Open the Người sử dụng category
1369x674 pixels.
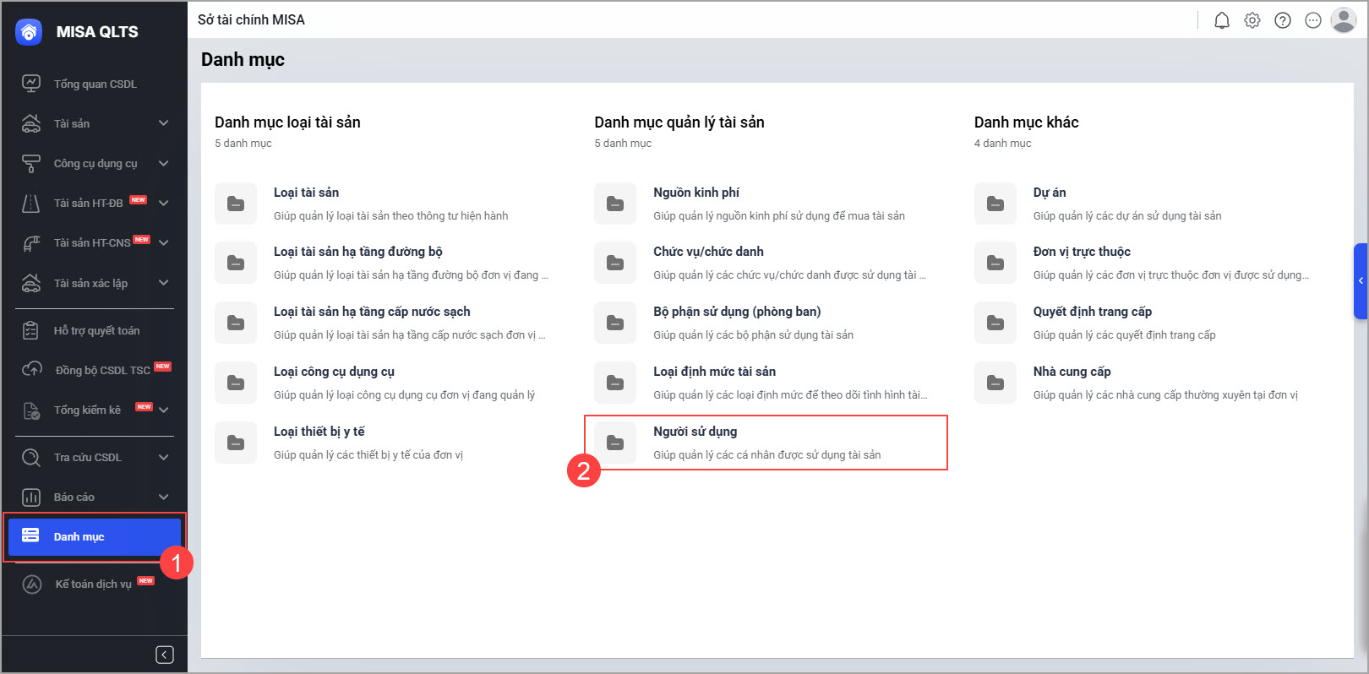tap(695, 432)
